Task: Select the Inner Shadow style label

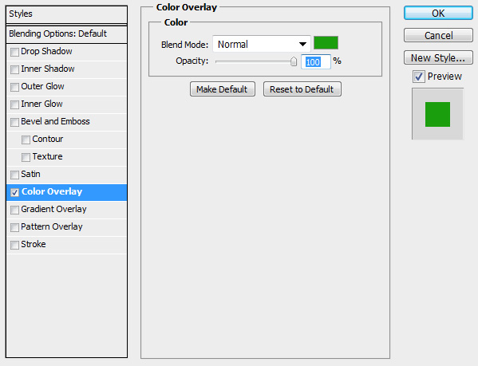Action: (48, 69)
